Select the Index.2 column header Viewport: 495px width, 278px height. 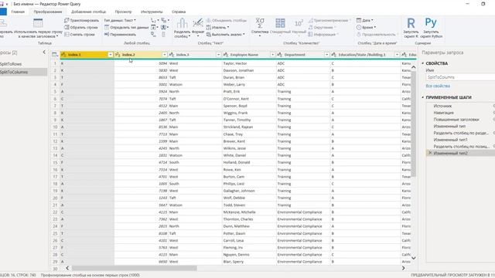[141, 55]
